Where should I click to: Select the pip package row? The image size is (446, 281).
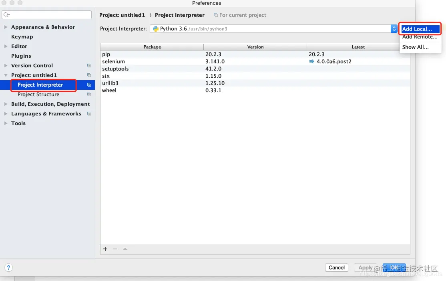[255, 54]
